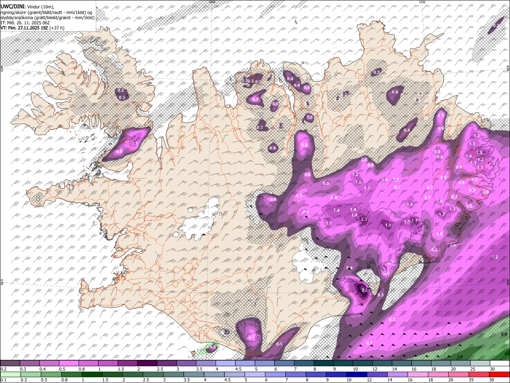
Task: Click the white 30 snow legend swatch
Action: (500, 363)
